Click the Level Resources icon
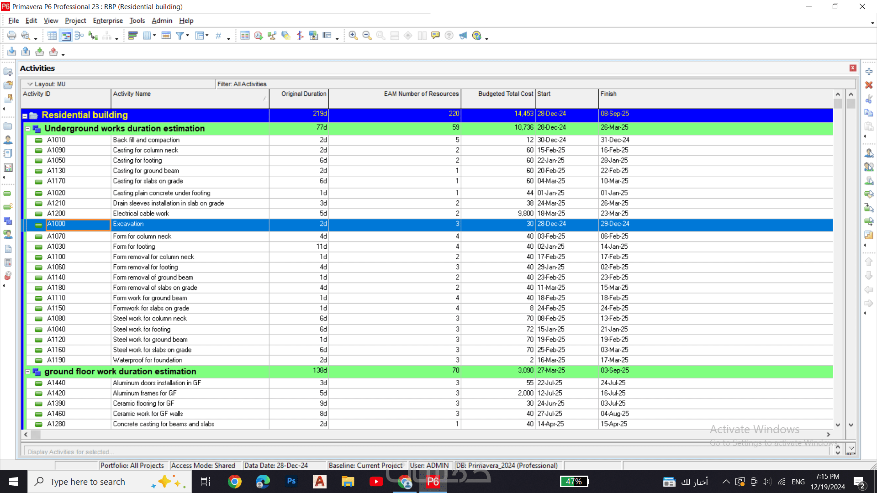 (272, 36)
